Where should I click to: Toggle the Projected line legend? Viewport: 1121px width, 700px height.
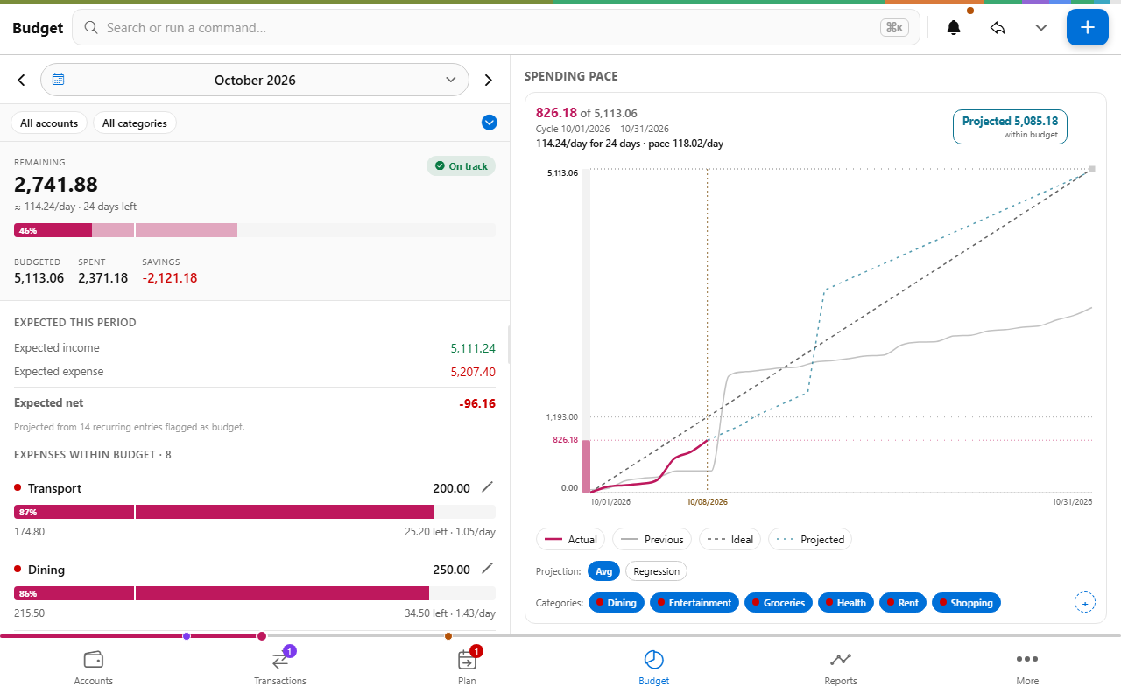tap(810, 539)
